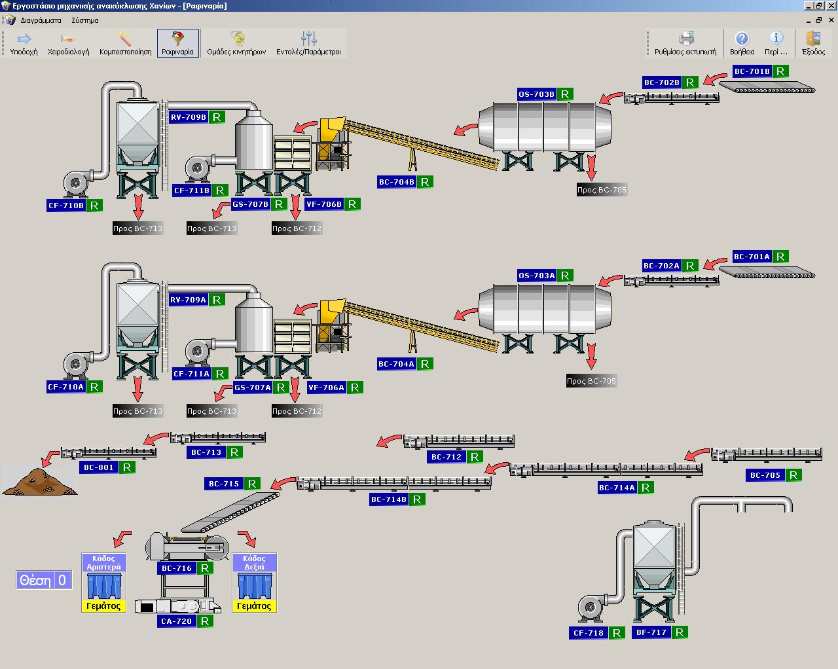Open Ομάδες κινητήρων motor groups
This screenshot has width=838, height=669.
pos(236,43)
